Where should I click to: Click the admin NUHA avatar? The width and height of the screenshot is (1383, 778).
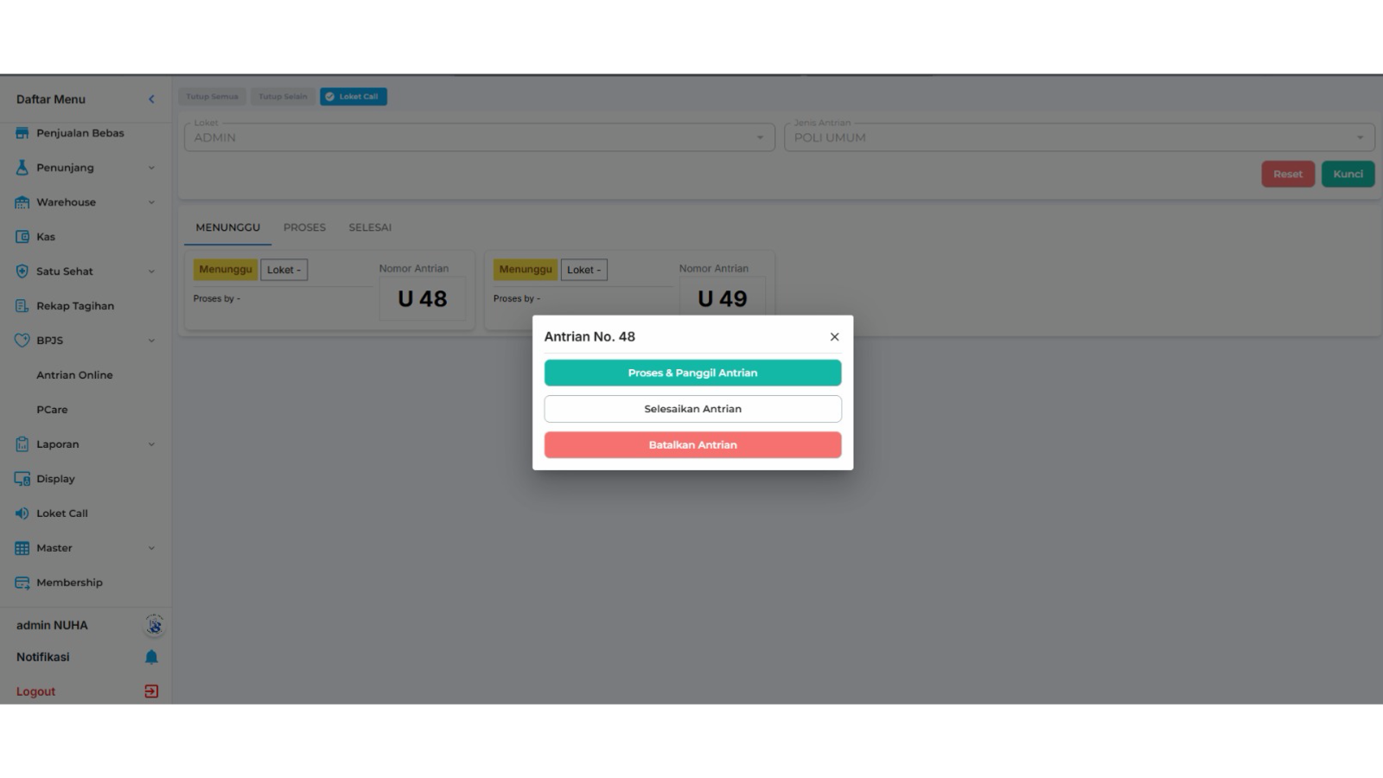[x=154, y=625]
